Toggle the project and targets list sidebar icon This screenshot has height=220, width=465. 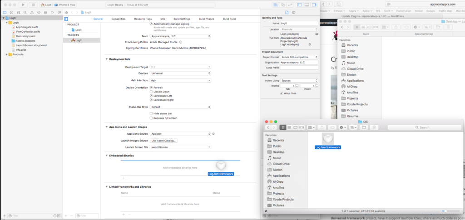[x=66, y=19]
